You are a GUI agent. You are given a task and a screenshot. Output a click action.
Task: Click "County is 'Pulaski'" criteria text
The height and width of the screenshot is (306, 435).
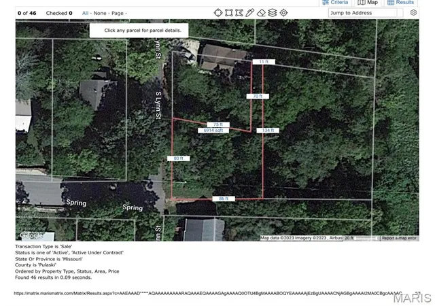coord(35,265)
